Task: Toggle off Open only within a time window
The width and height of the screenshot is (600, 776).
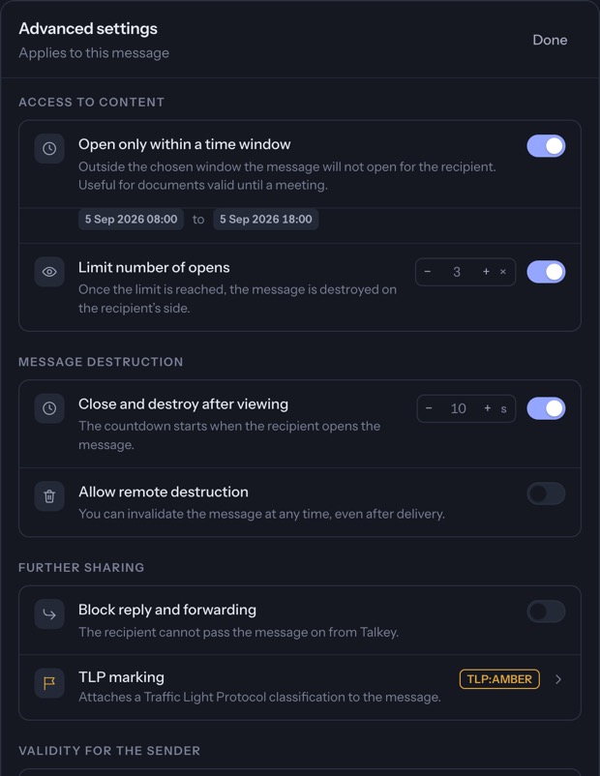Action: click(x=546, y=146)
